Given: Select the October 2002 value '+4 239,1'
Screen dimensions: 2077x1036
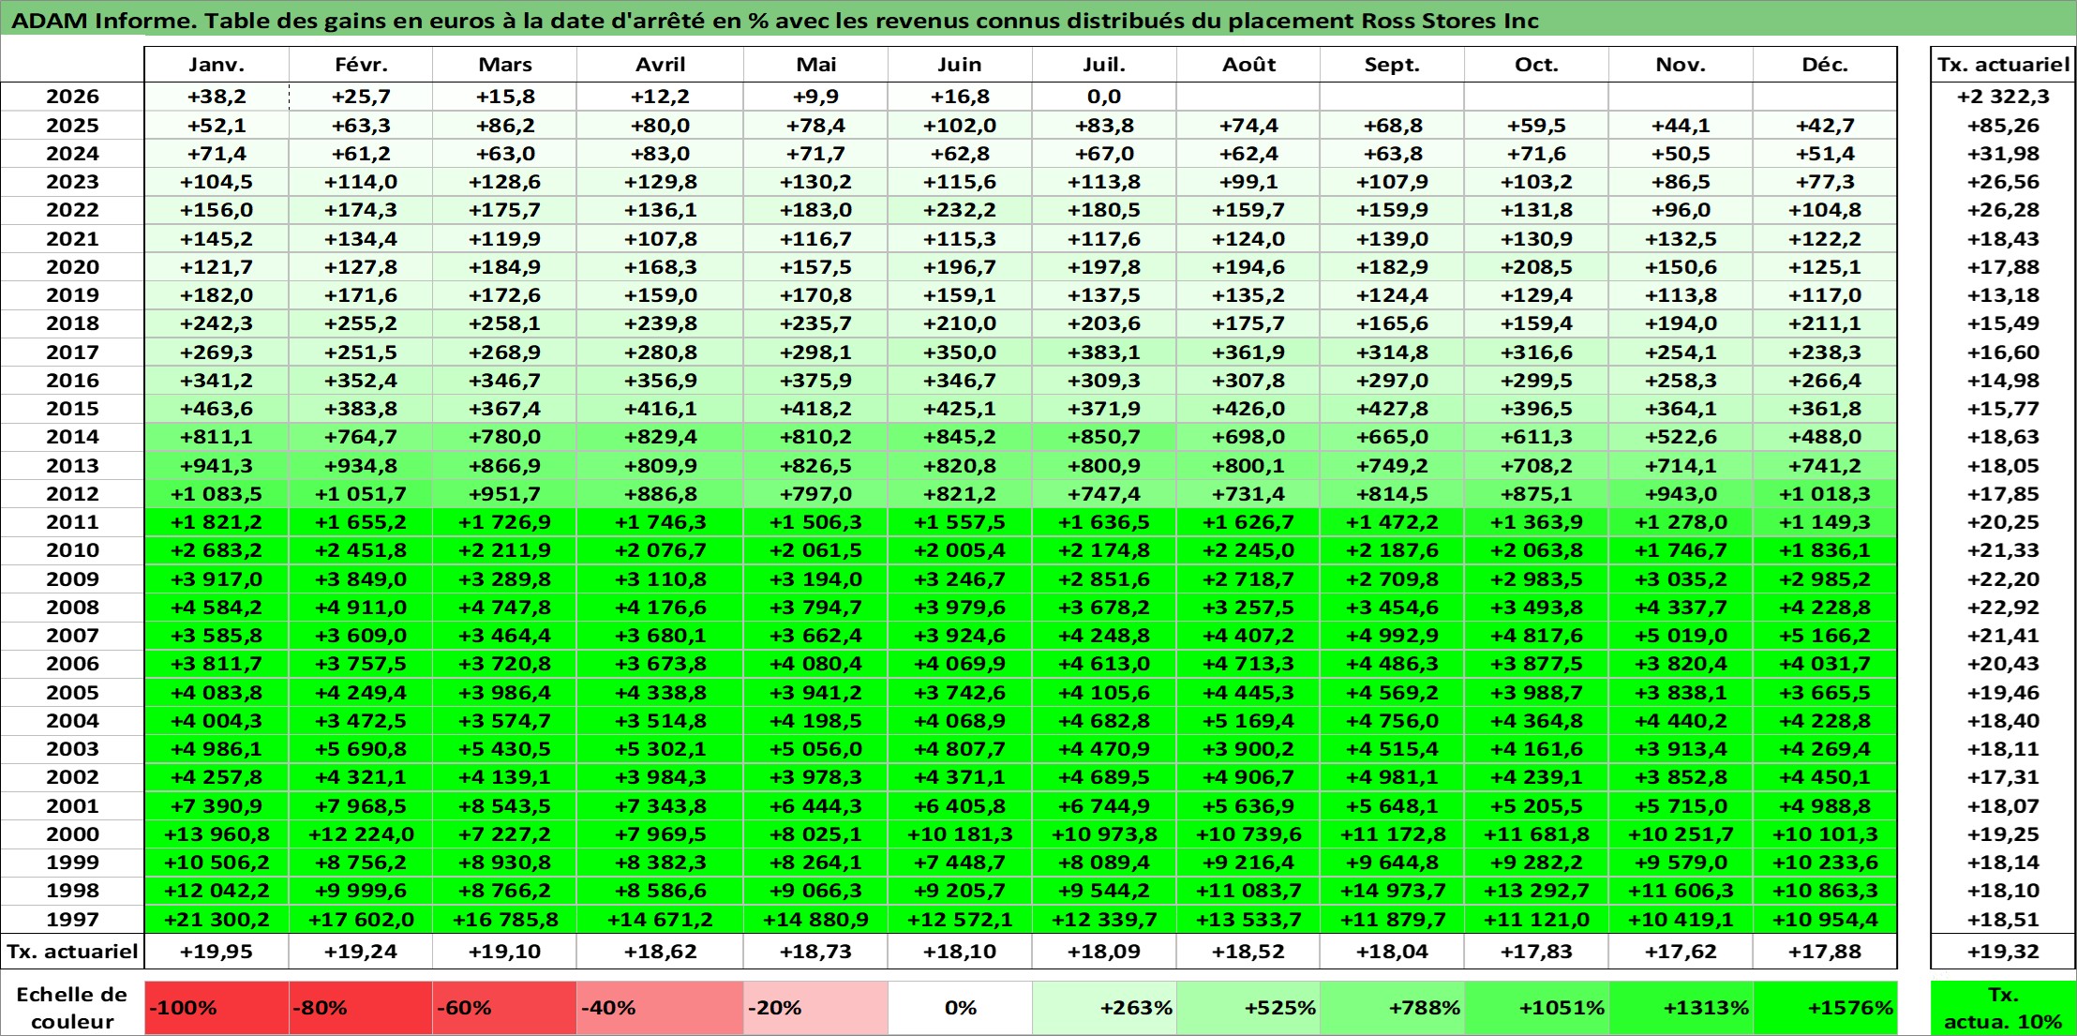Looking at the screenshot, I should (1536, 777).
